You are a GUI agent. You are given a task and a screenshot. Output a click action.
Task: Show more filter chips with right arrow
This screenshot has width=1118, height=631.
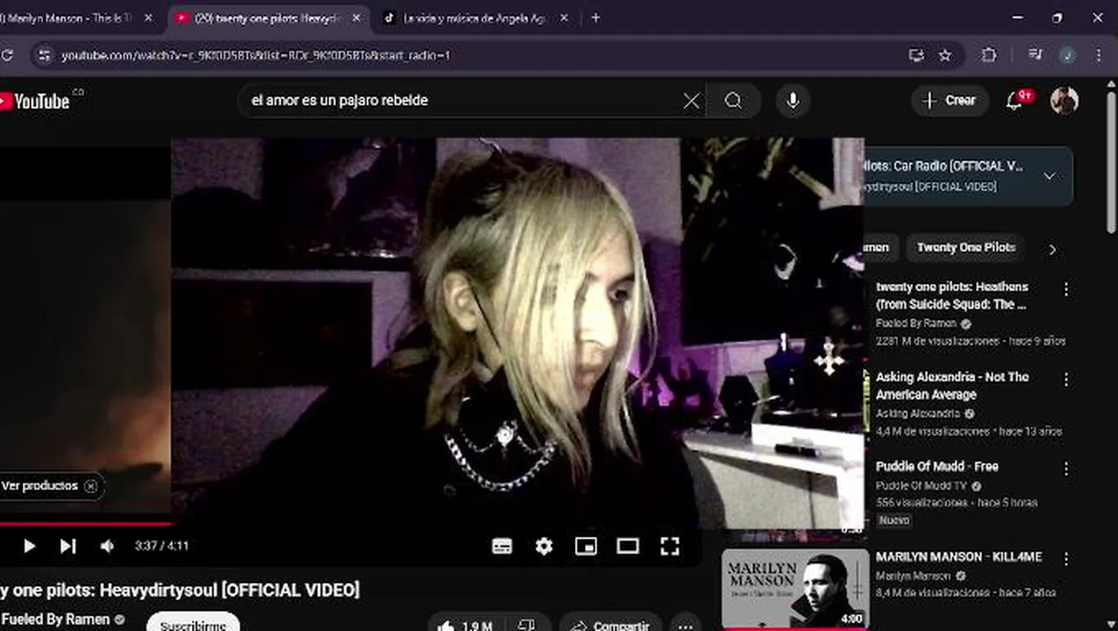click(1052, 249)
